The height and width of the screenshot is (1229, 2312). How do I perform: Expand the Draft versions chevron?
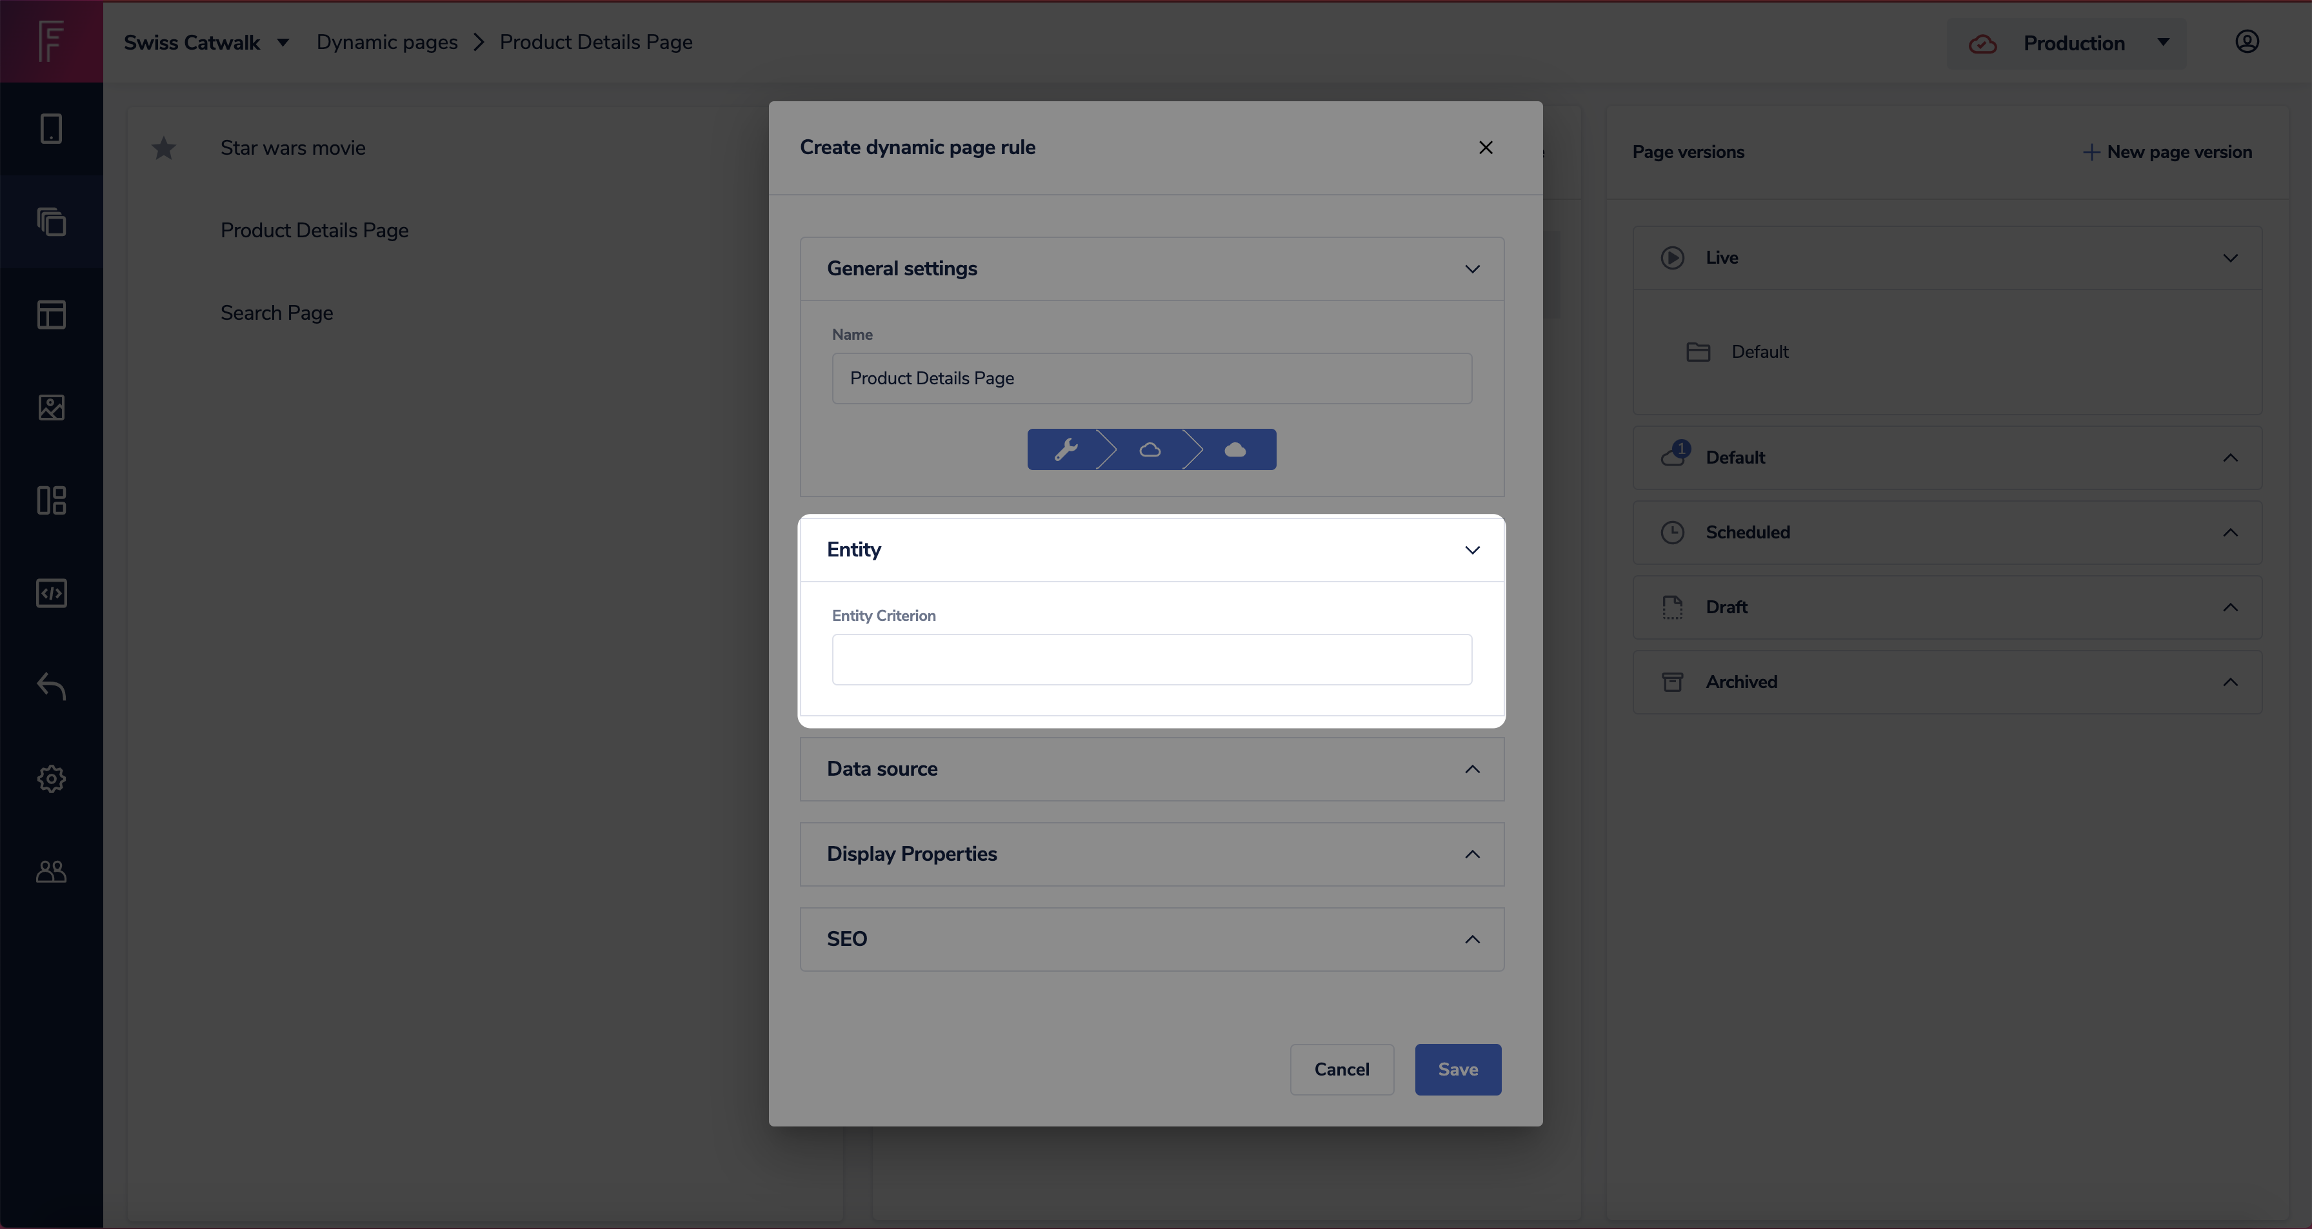coord(2230,607)
